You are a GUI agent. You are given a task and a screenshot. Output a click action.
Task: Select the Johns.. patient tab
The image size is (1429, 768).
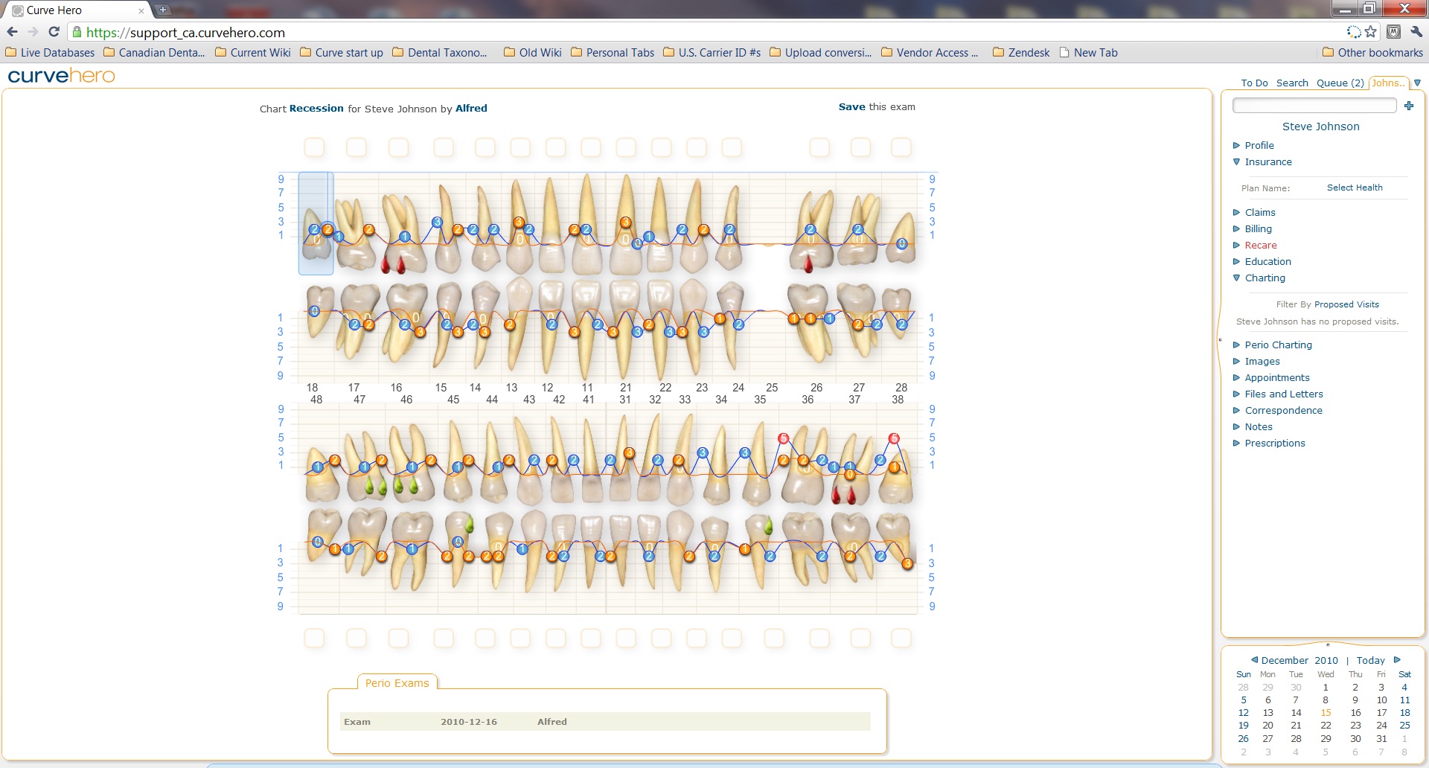pos(1388,83)
